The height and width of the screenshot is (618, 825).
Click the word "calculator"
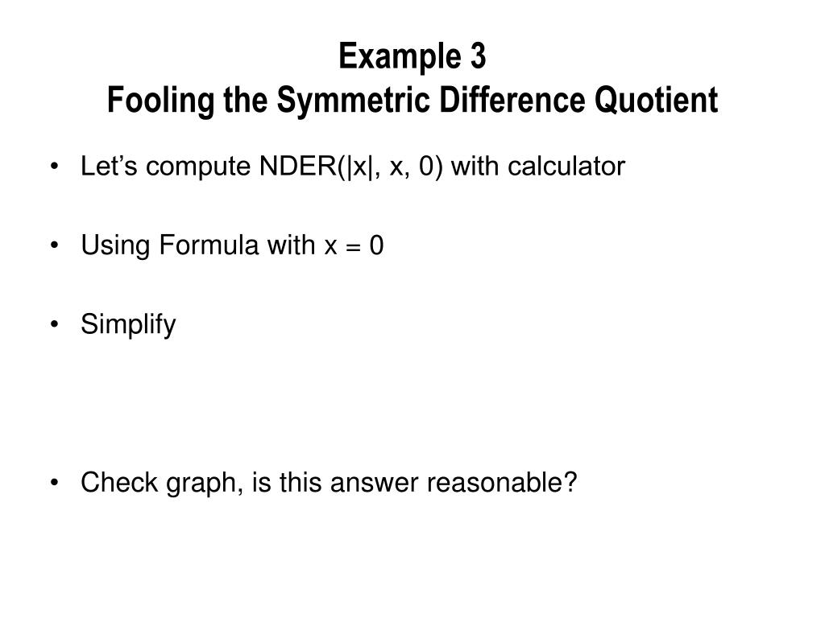click(566, 166)
